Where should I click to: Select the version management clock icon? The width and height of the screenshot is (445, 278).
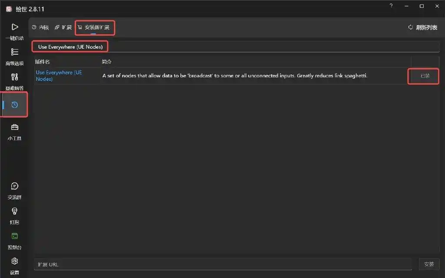[x=15, y=105]
